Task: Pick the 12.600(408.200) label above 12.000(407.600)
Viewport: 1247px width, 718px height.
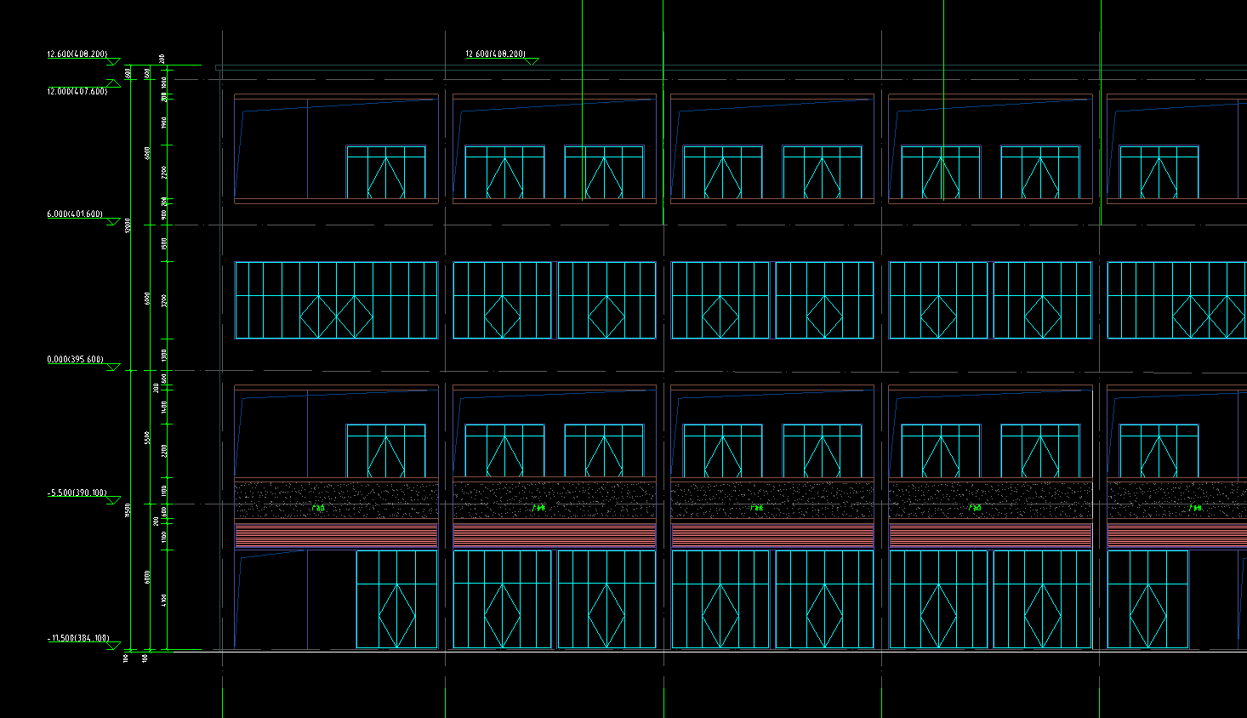Action: coord(77,54)
